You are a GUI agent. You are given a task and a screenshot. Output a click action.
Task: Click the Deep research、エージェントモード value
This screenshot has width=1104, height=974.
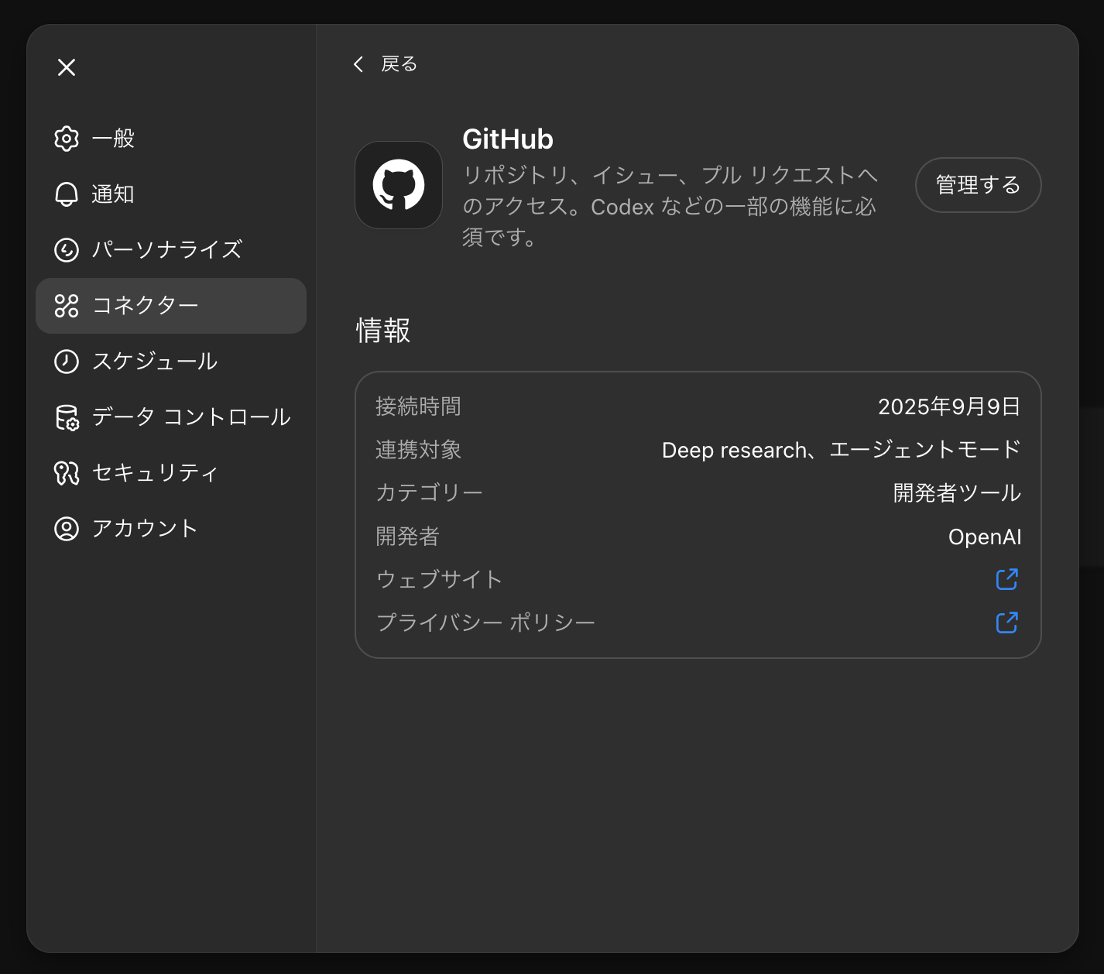pos(842,450)
